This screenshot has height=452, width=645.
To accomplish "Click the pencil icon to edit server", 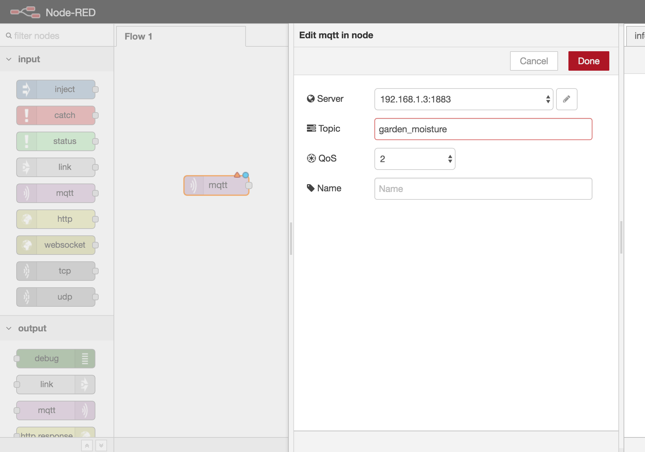I will click(x=566, y=99).
